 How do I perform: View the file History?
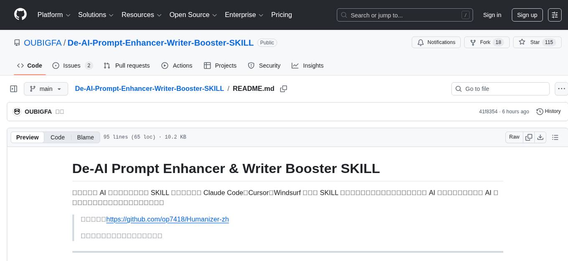click(x=548, y=111)
